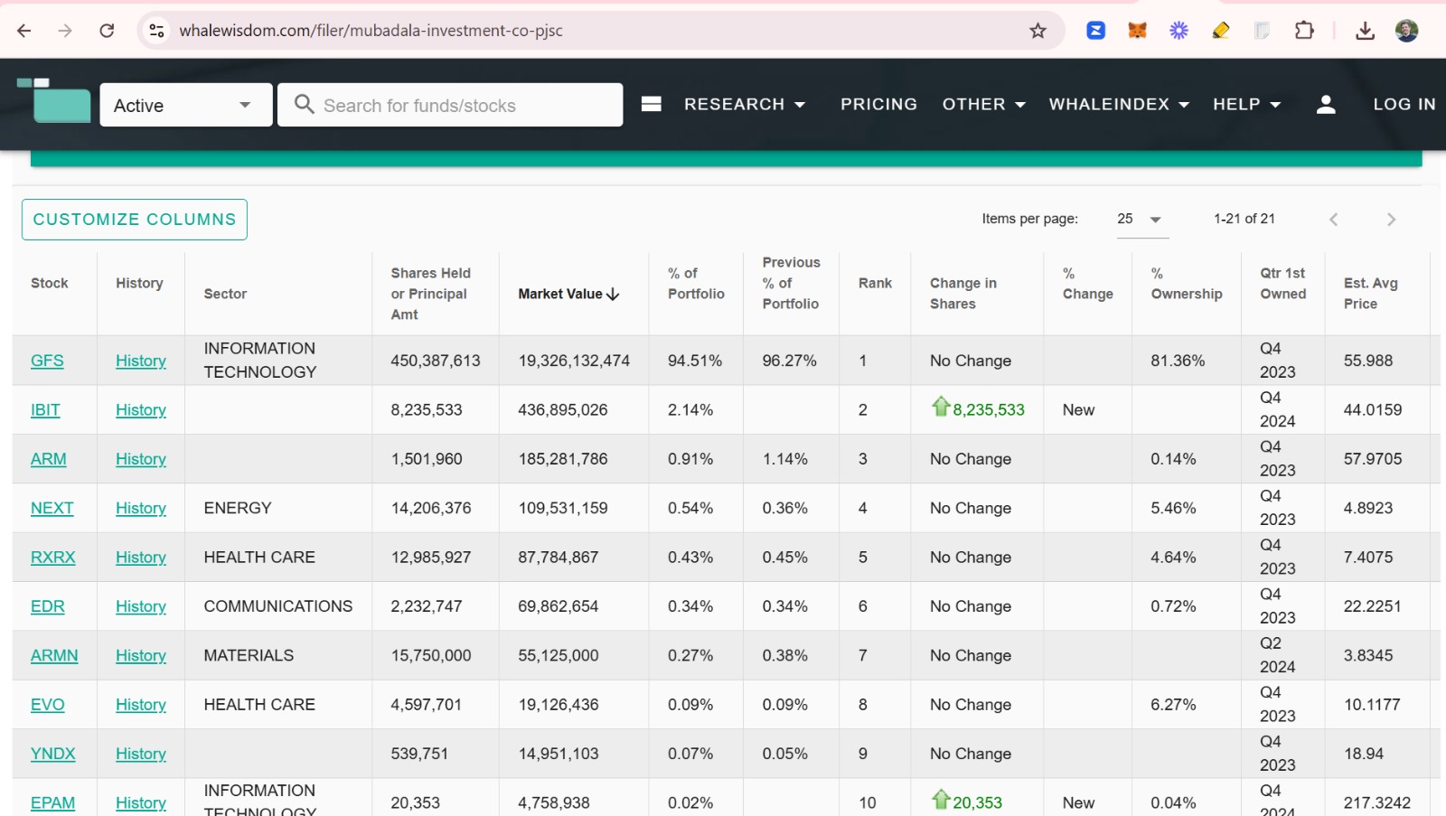Open the GFS stock link
Image resolution: width=1446 pixels, height=816 pixels.
coord(47,361)
